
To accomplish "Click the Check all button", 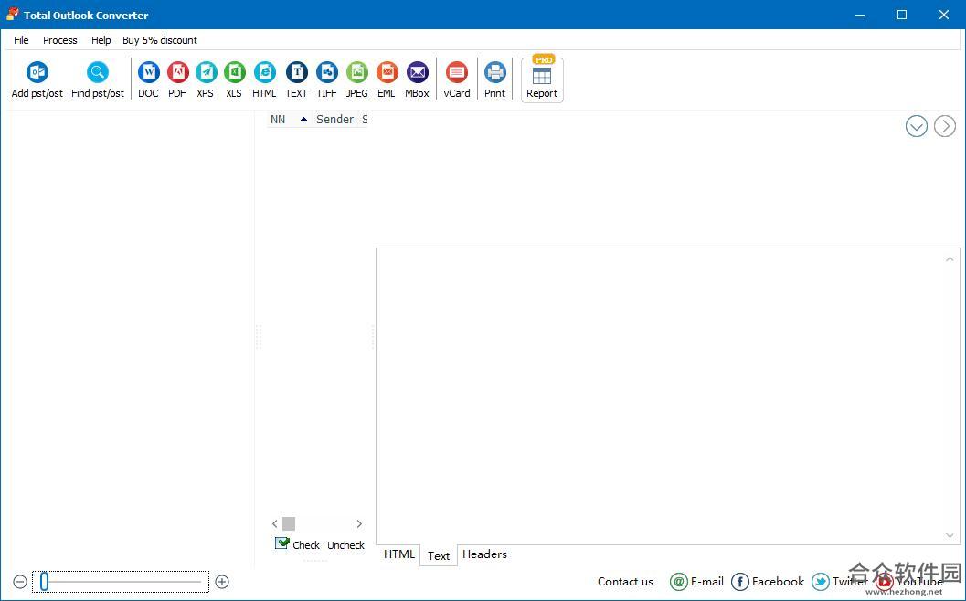I will (298, 544).
